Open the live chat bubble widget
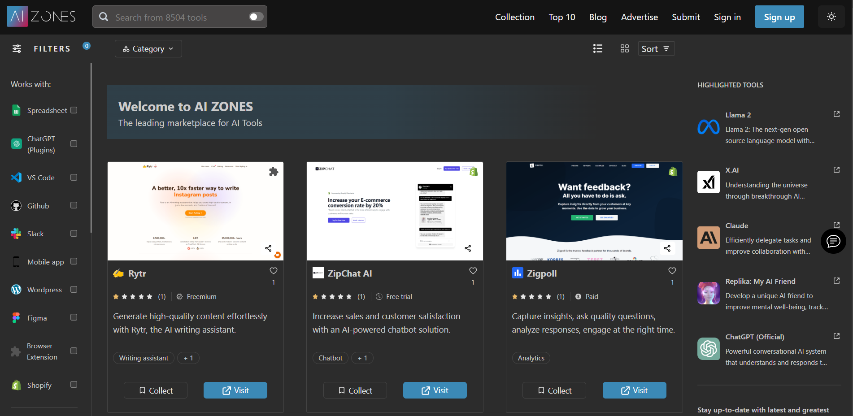 (833, 241)
